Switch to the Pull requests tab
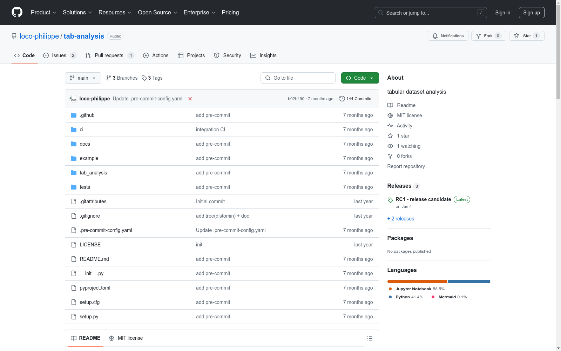Screen dimensions: 561x351 click(x=110, y=55)
